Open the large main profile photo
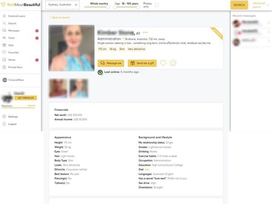This screenshot has width=272, height=204. 71,48
